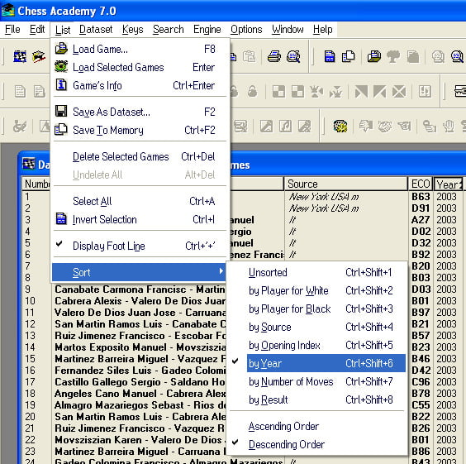Viewport: 466px width, 464px height.
Task: Click the colorful engine brain icon
Action: (x=340, y=126)
